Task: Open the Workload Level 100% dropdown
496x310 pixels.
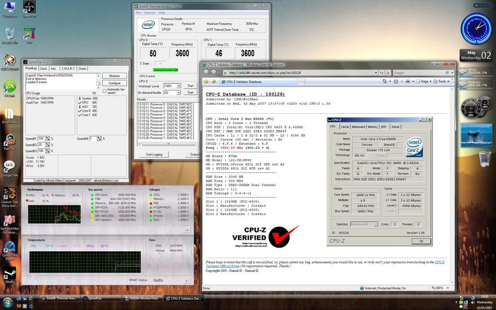Action: tap(179, 86)
